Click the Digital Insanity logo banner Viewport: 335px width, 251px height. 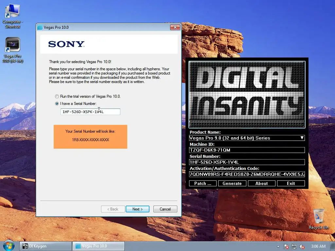[247, 94]
